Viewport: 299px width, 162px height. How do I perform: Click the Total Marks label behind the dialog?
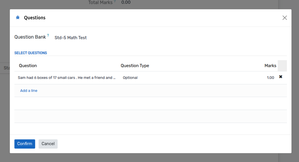tap(100, 2)
